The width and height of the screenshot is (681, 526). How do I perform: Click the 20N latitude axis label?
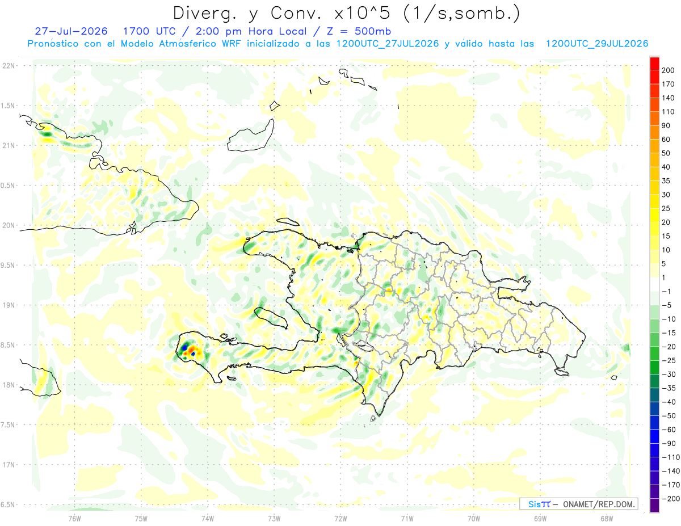[x=8, y=225]
